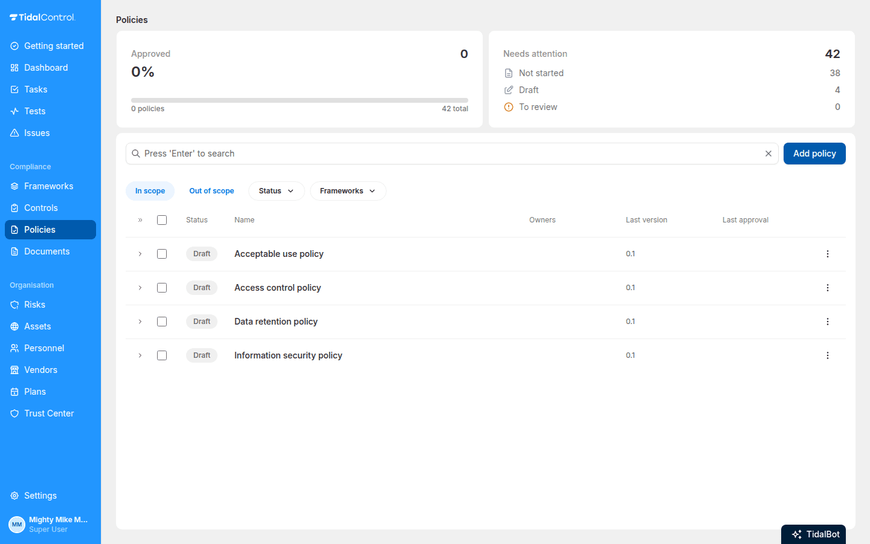Open more options for Acceptable use policy
The image size is (870, 544).
(x=828, y=254)
